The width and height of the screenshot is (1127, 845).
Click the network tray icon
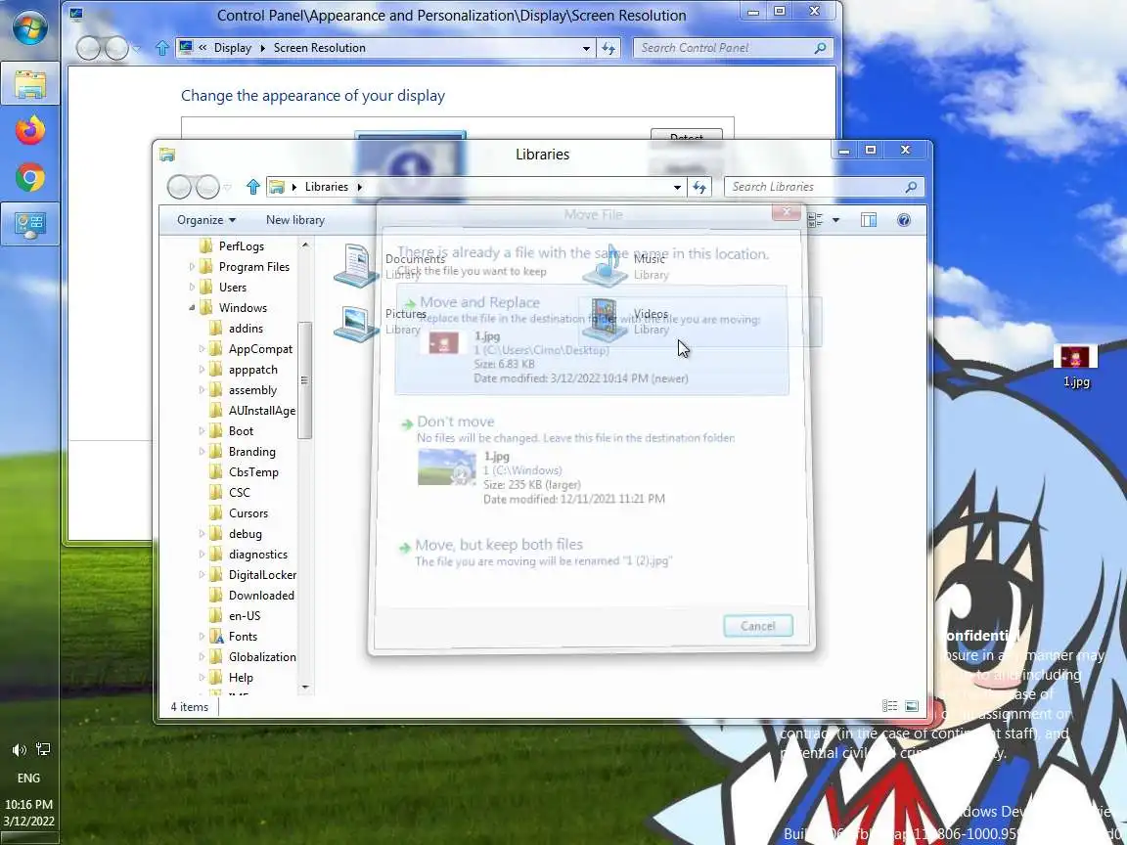(x=43, y=749)
